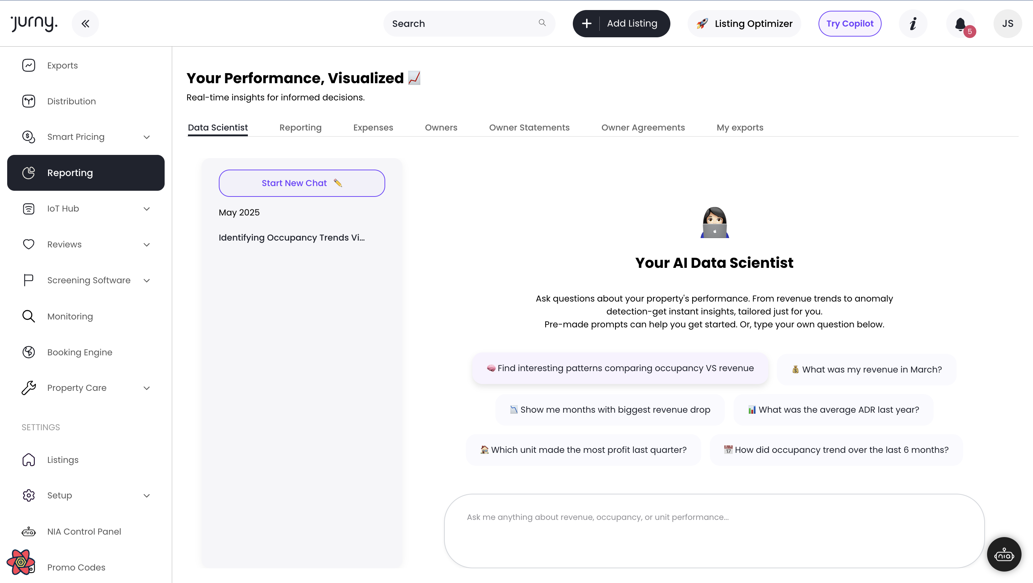The width and height of the screenshot is (1033, 583).
Task: Open the Reporting sidebar item
Action: 70,172
